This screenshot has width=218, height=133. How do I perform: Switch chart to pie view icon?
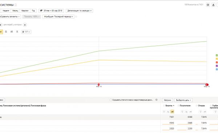pyautogui.click(x=17, y=32)
